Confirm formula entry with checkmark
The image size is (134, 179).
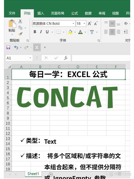coord(56,58)
